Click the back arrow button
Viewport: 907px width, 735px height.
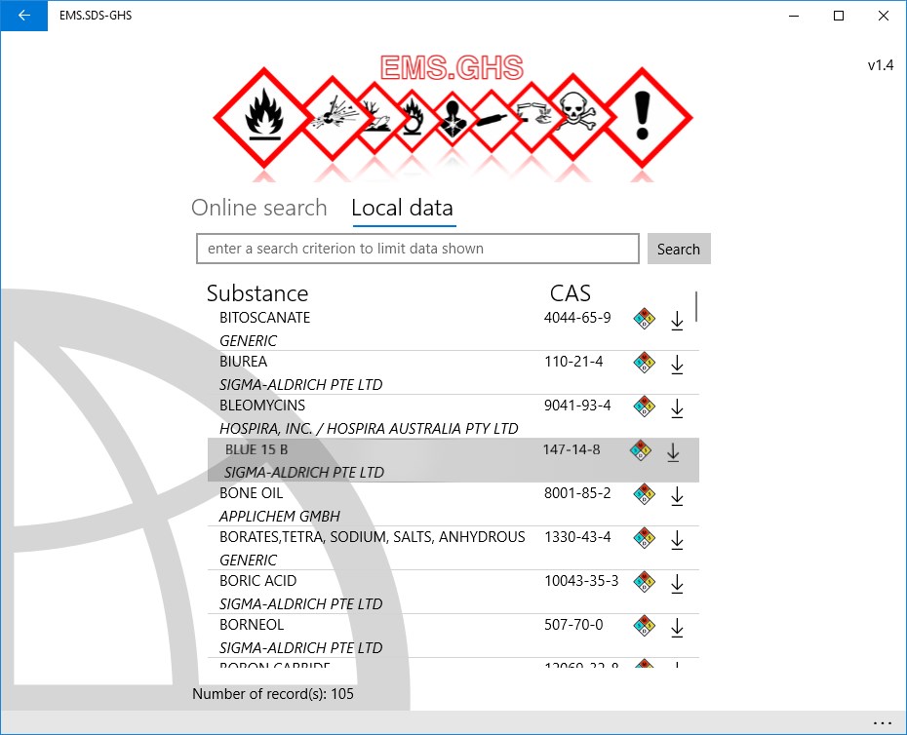(x=23, y=16)
